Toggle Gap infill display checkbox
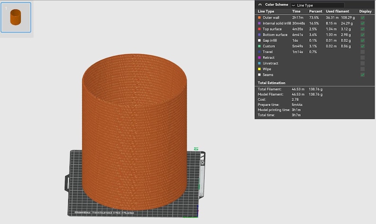Image resolution: width=376 pixels, height=224 pixels. coord(363,41)
